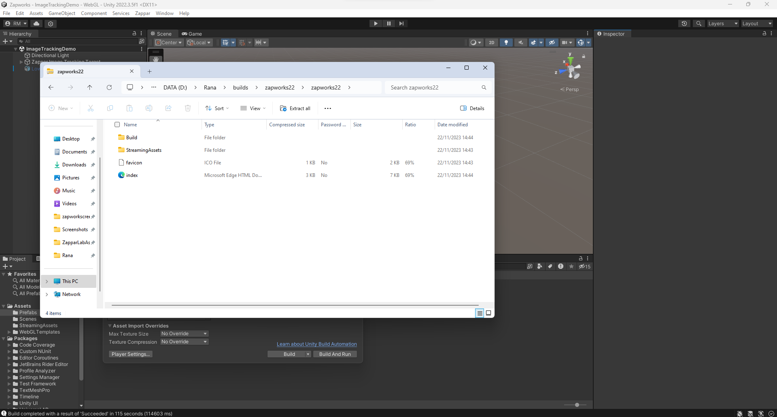Image resolution: width=777 pixels, height=417 pixels.
Task: Click the Build And Run button
Action: click(335, 354)
